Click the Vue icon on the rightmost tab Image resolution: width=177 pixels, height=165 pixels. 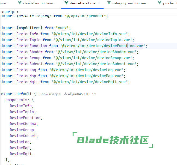[159, 3]
